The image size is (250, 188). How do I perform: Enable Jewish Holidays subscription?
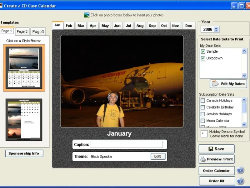202,114
